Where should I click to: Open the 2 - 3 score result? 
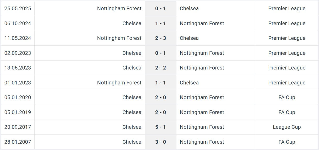[x=160, y=38]
